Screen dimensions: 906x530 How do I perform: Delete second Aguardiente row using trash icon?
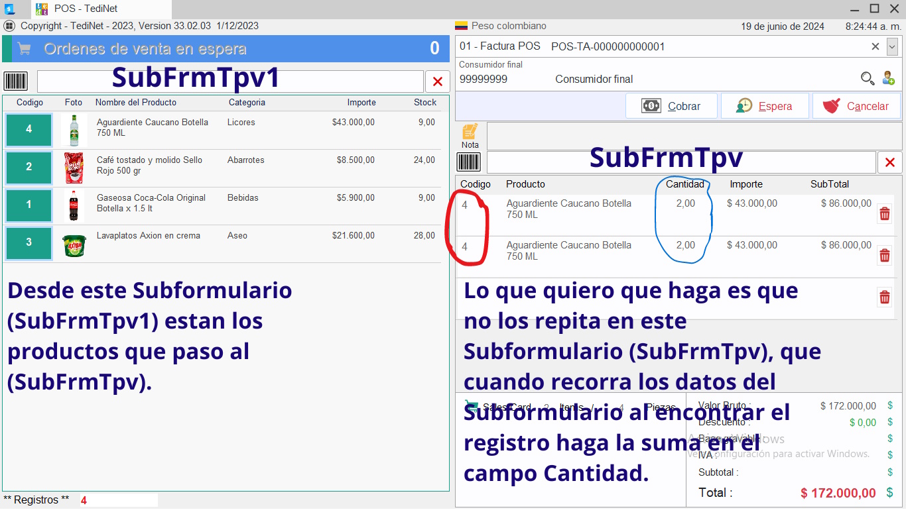click(884, 256)
